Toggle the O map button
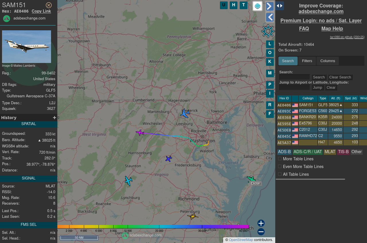The image size is (367, 243). tap(270, 53)
